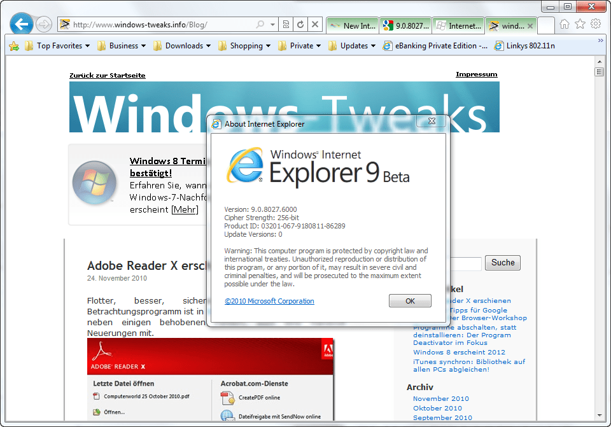Image resolution: width=611 pixels, height=427 pixels.
Task: Click the Stop loading X icon
Action: (x=315, y=25)
